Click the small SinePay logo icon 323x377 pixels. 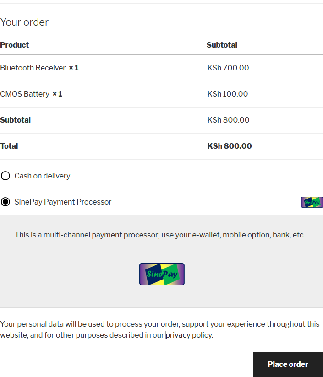(312, 202)
